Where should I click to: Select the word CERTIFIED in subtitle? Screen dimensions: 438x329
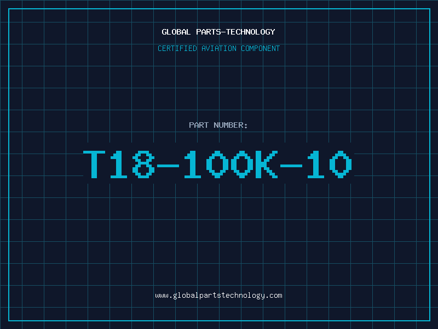point(177,48)
